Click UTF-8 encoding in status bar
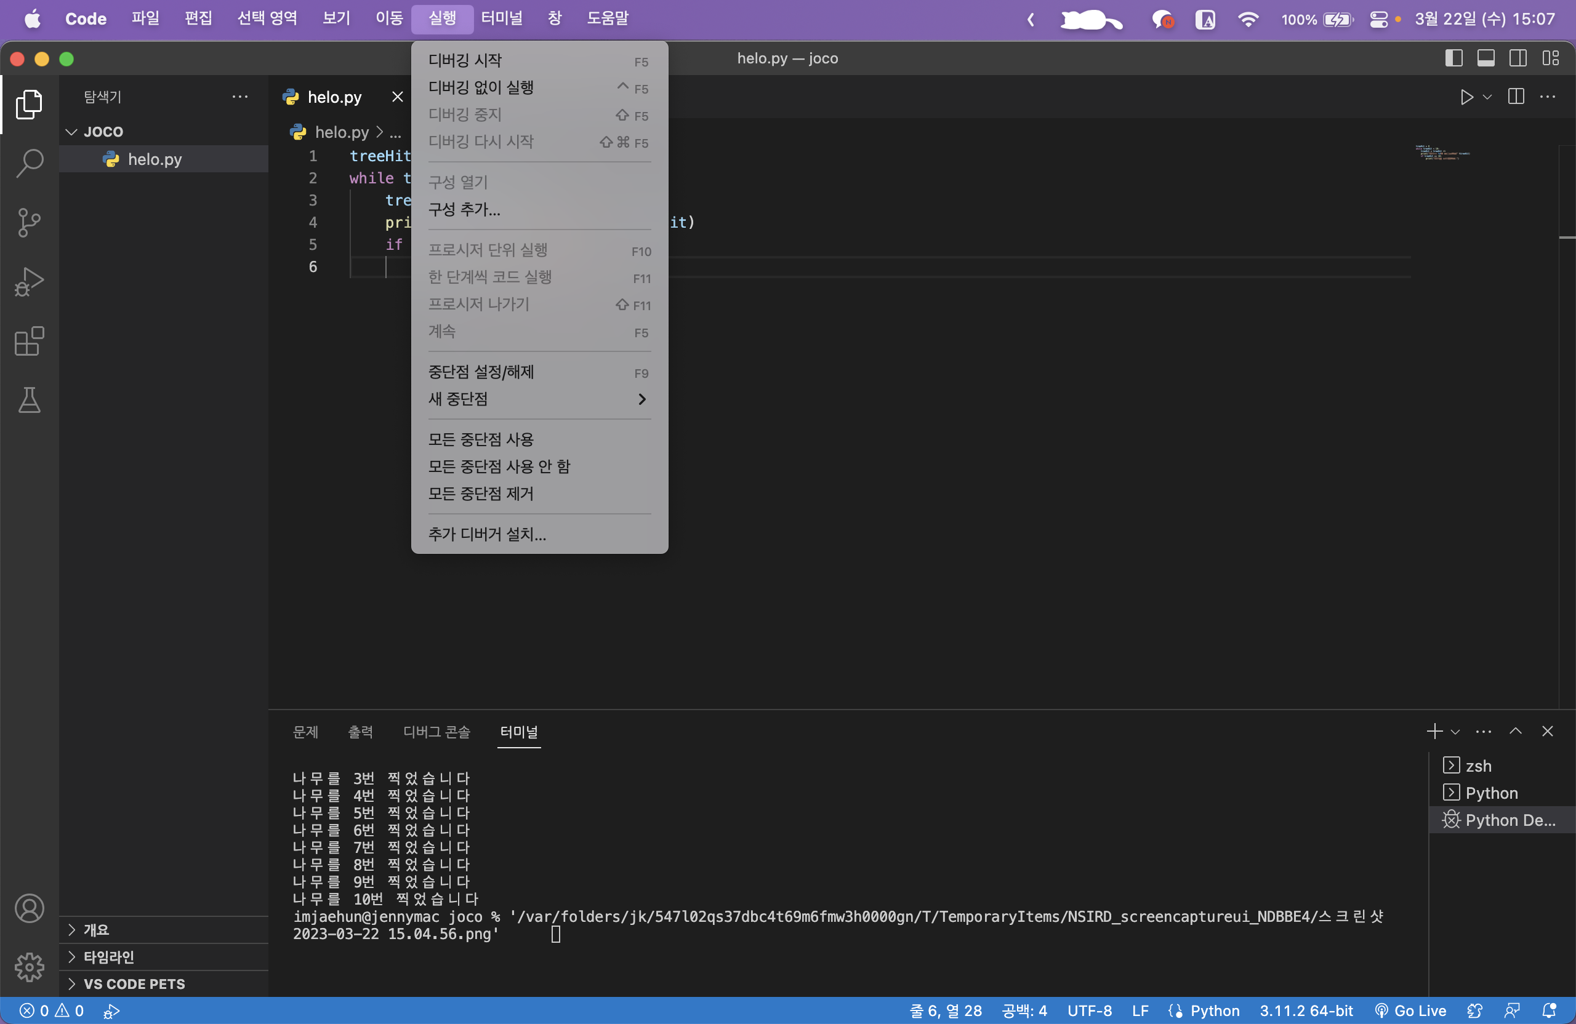Screen dimensions: 1576x1024 [x=1089, y=1010]
